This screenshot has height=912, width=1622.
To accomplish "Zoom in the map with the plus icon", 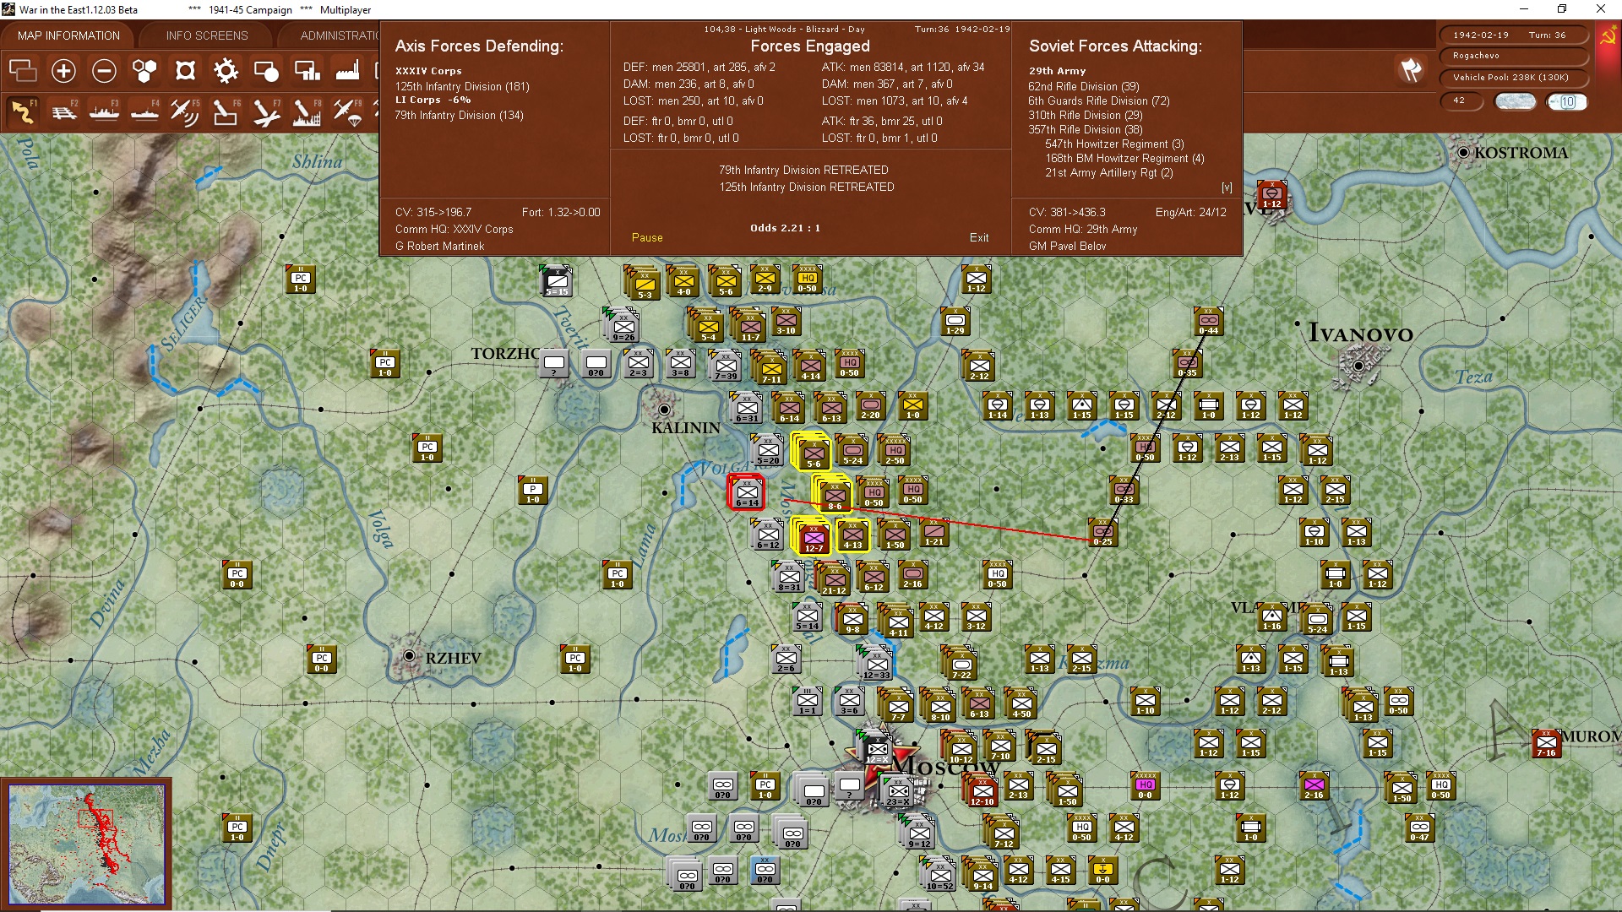I will tap(63, 71).
